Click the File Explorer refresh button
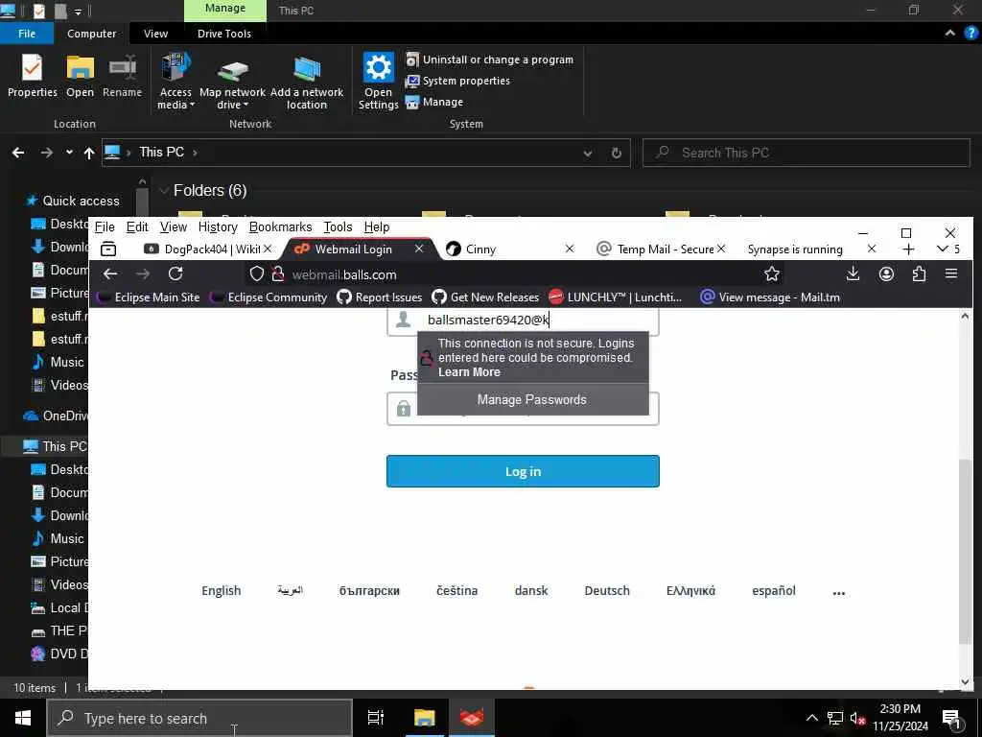This screenshot has height=737, width=982. 617,153
